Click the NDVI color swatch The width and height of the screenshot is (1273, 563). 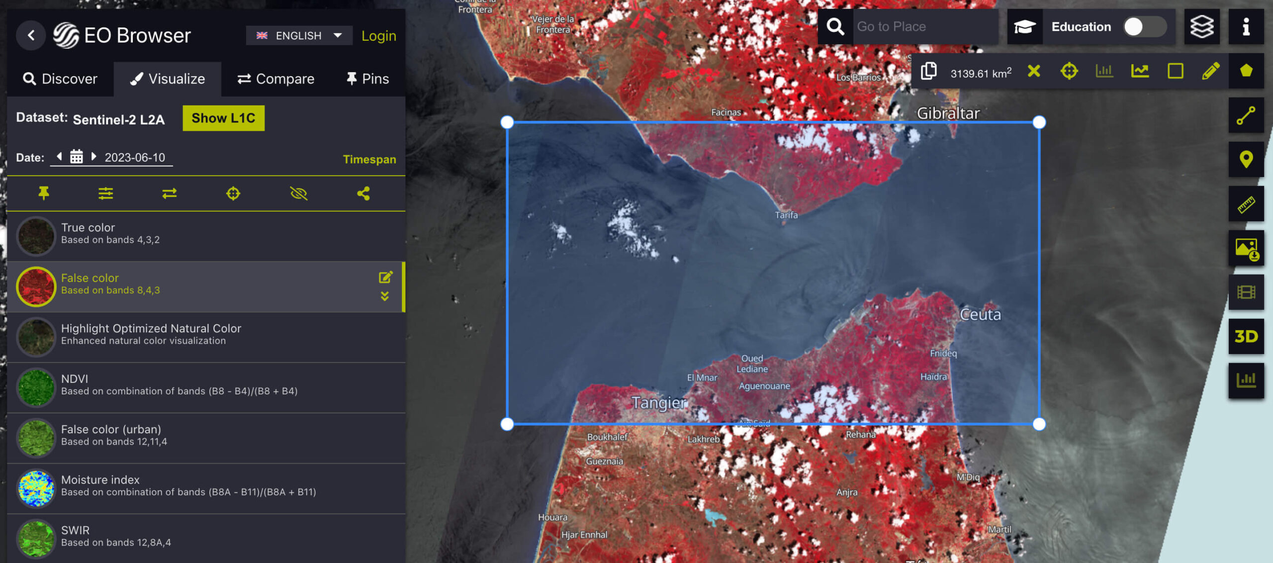coord(36,385)
